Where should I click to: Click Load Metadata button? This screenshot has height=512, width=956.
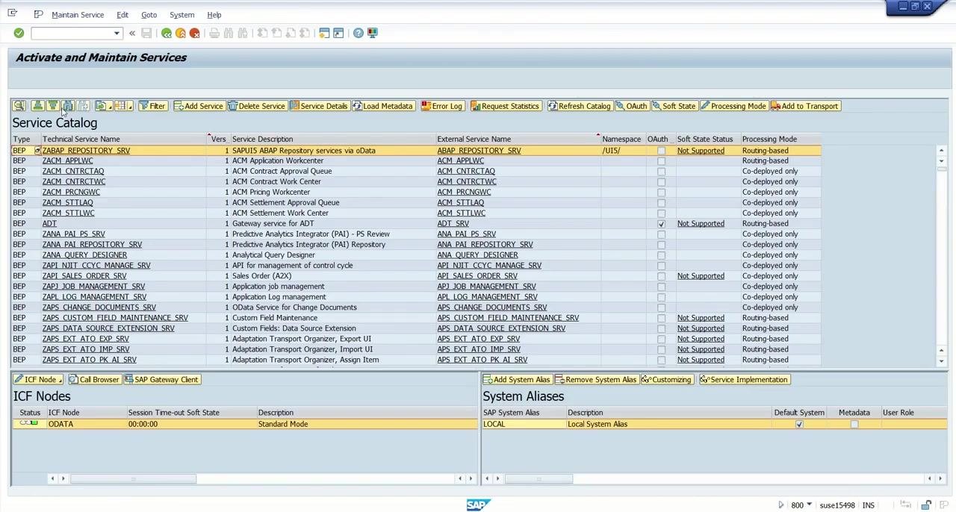point(383,106)
